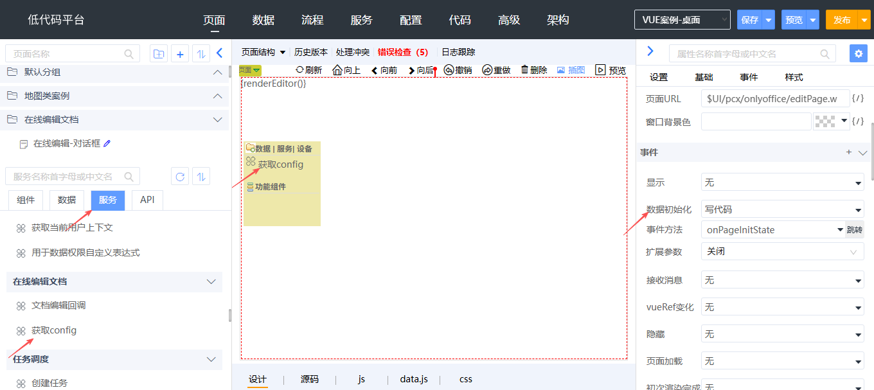Click the orange 发布 publish button
This screenshot has width=874, height=390.
pyautogui.click(x=842, y=20)
